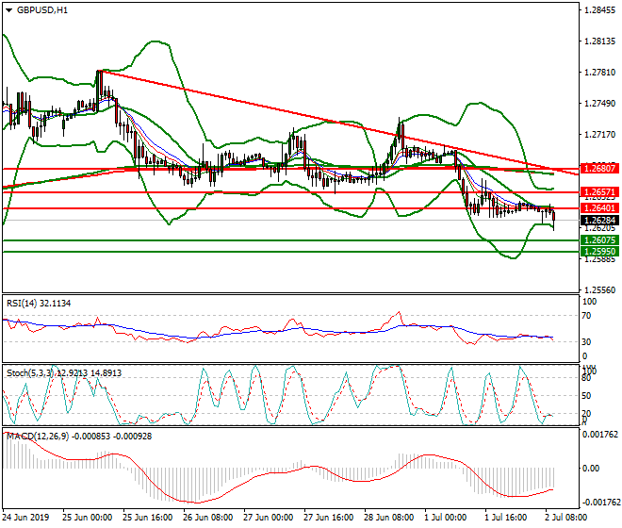Select the 27 Jun 16:00 time axis label
Viewport: 622px width, 528px height.
point(329,518)
